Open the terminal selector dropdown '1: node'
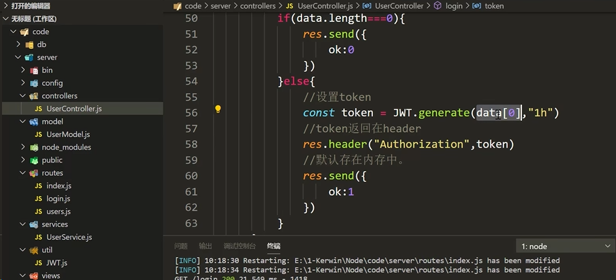Viewport: 616px width, 280px height. click(x=565, y=246)
